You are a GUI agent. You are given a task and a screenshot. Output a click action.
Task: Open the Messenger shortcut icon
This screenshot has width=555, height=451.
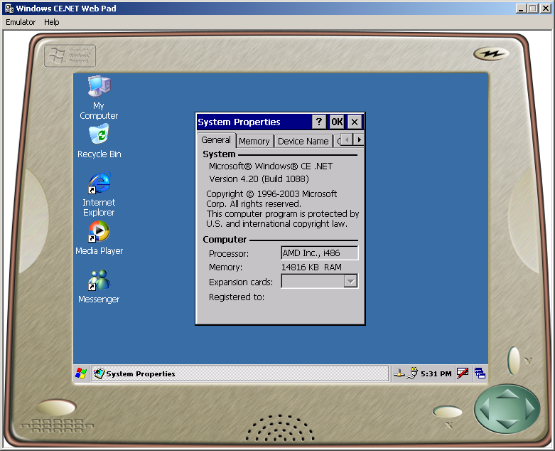[x=99, y=286]
